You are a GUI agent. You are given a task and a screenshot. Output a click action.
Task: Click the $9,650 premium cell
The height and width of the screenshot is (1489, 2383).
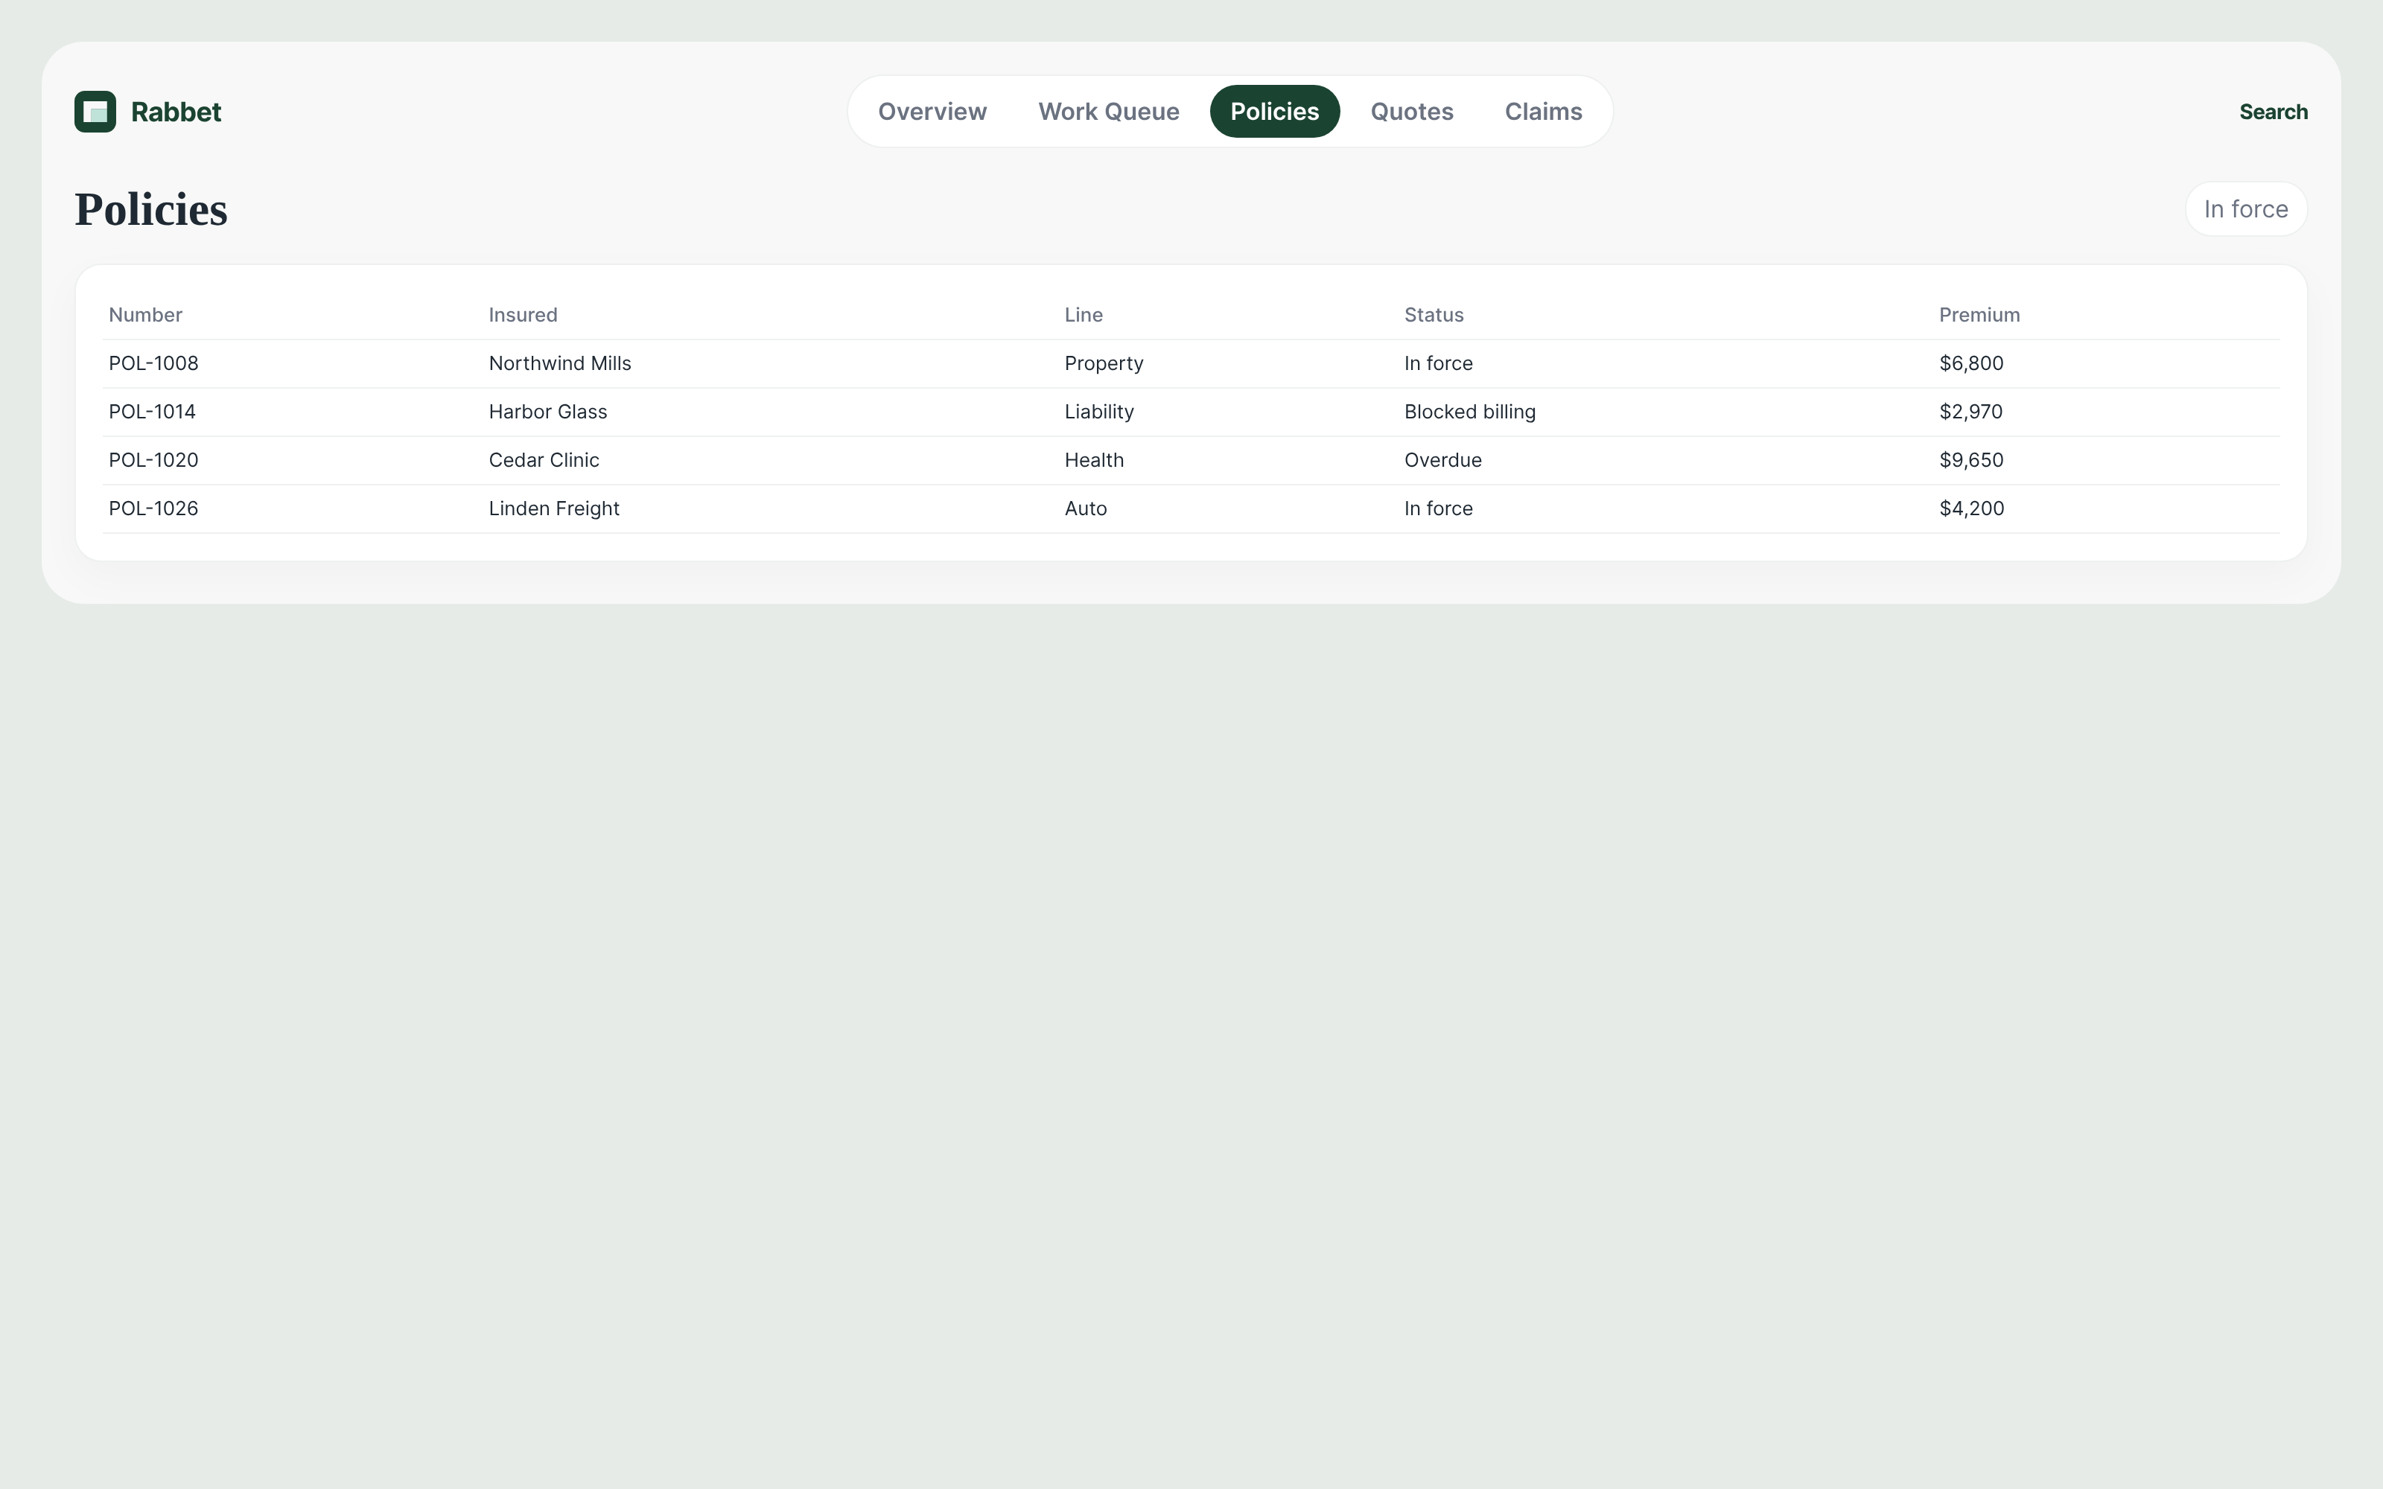click(x=1970, y=460)
